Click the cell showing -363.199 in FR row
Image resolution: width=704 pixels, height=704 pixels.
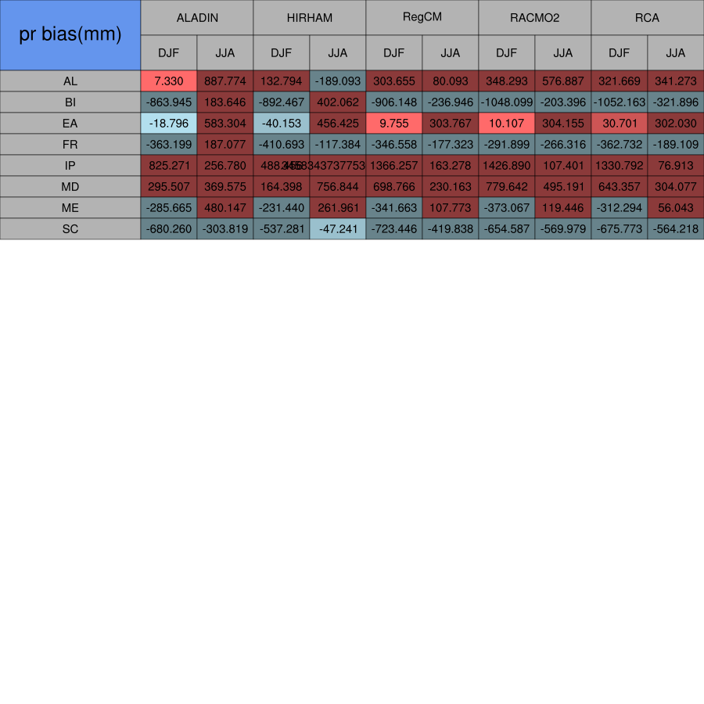tap(169, 145)
